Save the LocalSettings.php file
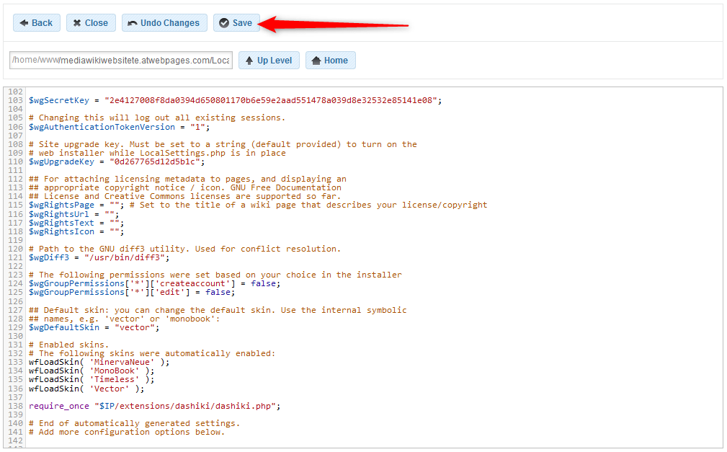This screenshot has height=452, width=727. 236,22
